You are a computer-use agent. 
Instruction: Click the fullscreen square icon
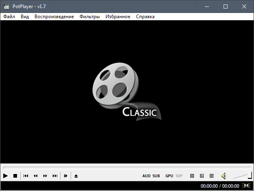(x=192, y=176)
